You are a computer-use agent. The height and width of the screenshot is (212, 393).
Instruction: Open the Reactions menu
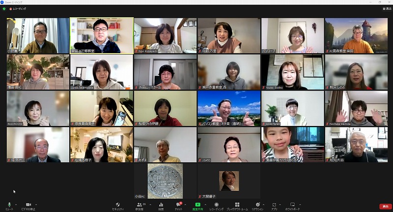click(x=257, y=206)
